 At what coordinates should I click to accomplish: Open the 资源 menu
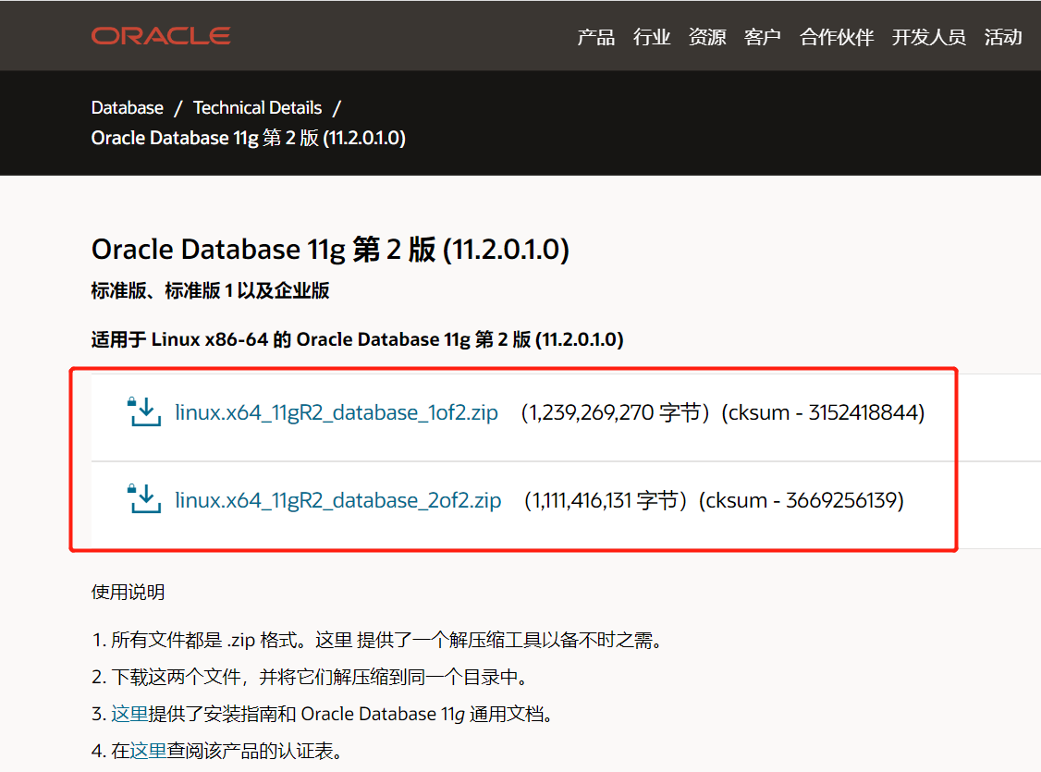[707, 36]
